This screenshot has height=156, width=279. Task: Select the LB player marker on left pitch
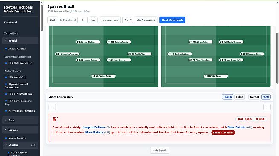coord(67,54)
